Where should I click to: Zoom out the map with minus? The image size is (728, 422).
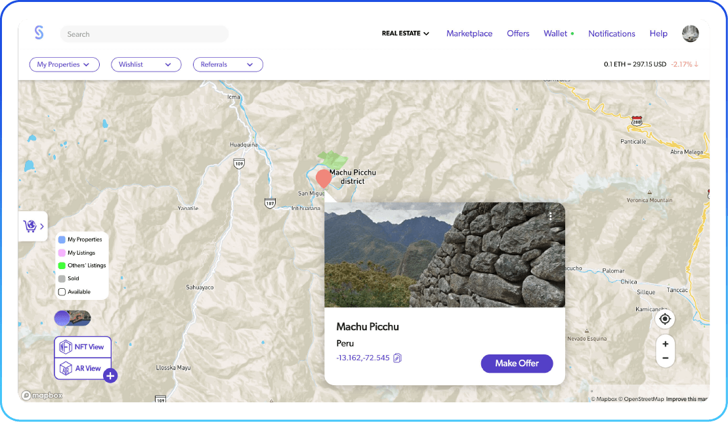pos(666,358)
